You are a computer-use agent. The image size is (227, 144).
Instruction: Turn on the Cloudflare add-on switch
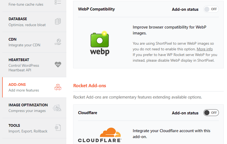(211, 113)
